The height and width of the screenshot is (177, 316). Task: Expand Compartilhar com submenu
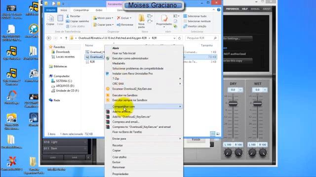(144, 107)
